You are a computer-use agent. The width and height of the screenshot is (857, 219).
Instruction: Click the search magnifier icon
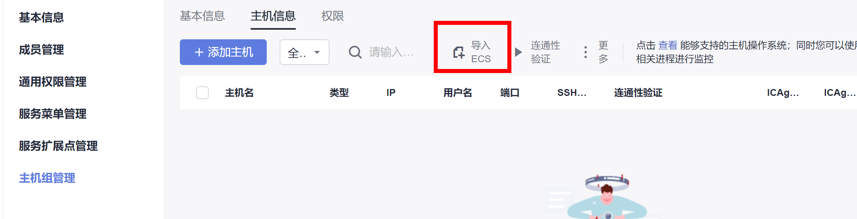pyautogui.click(x=355, y=52)
